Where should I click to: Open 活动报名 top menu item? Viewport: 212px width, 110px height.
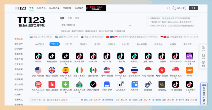79,8
